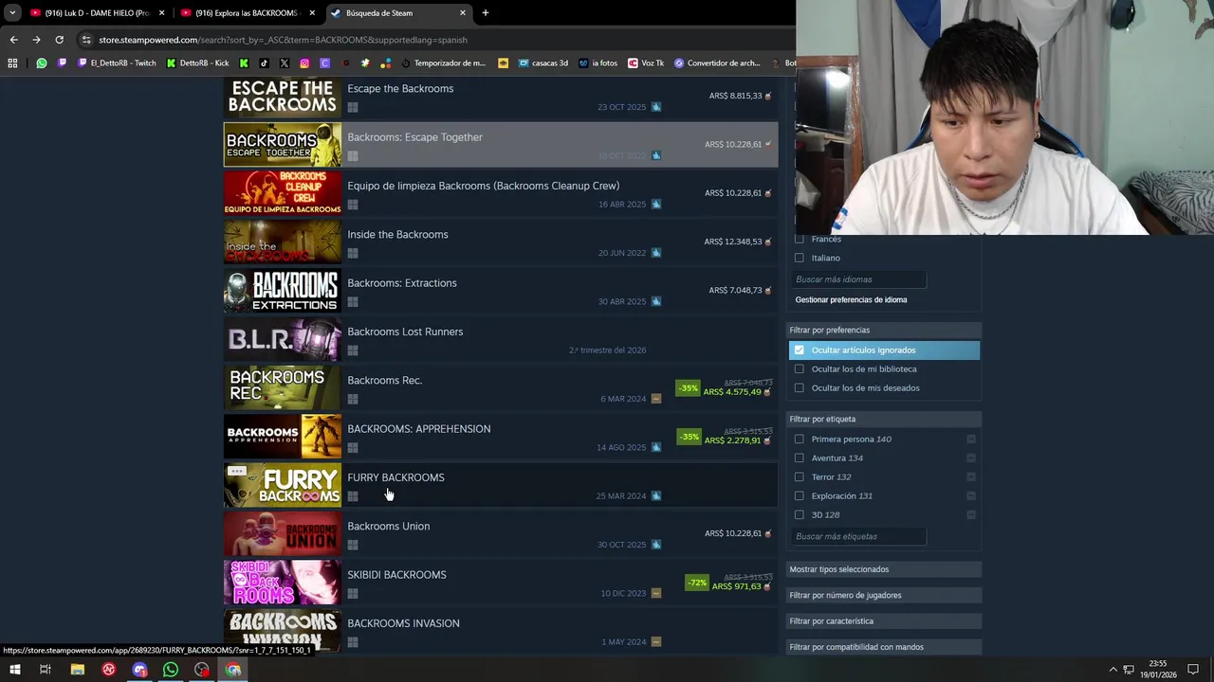The height and width of the screenshot is (682, 1214).
Task: Click review score icon in Backrooms Union row
Action: pyautogui.click(x=655, y=545)
